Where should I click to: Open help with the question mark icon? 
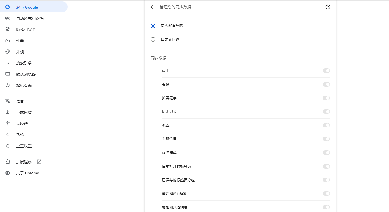coord(328,7)
